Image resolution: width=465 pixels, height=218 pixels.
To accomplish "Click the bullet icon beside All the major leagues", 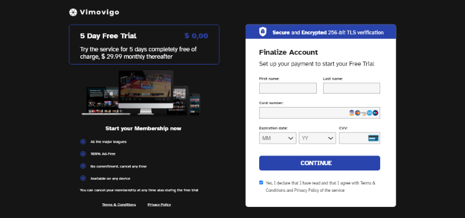I will tap(83, 142).
